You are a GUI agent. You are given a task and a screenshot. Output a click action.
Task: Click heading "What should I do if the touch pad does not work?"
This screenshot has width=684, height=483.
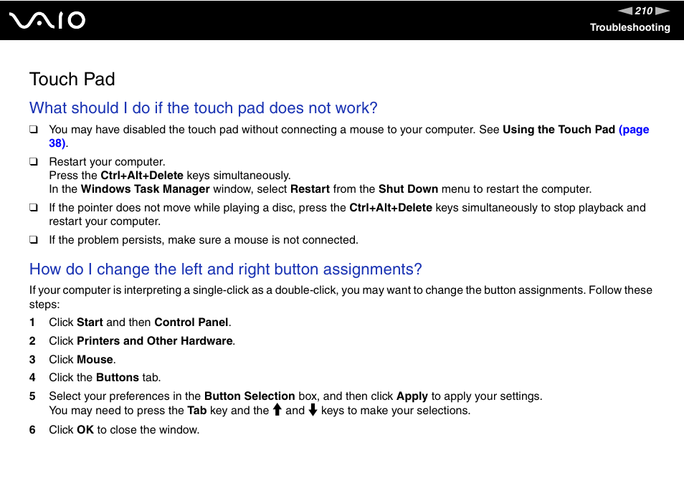pyautogui.click(x=204, y=107)
